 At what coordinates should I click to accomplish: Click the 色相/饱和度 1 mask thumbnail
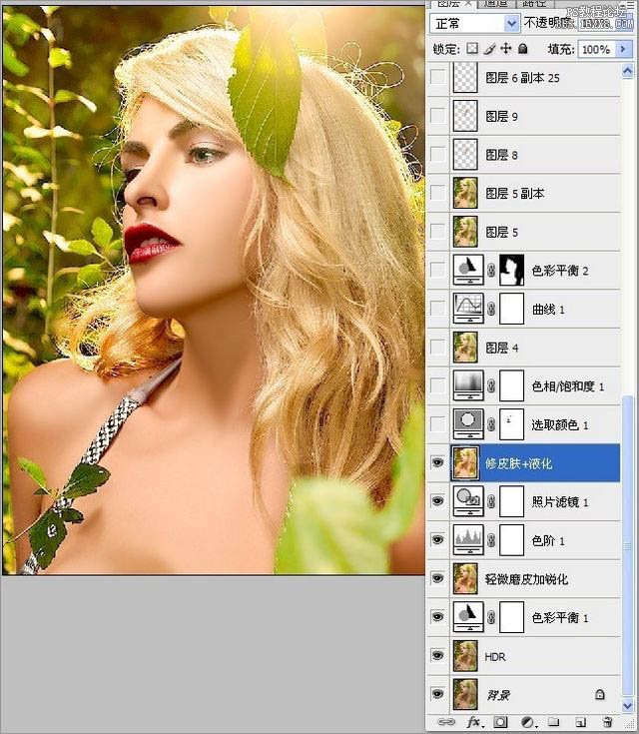coord(511,385)
